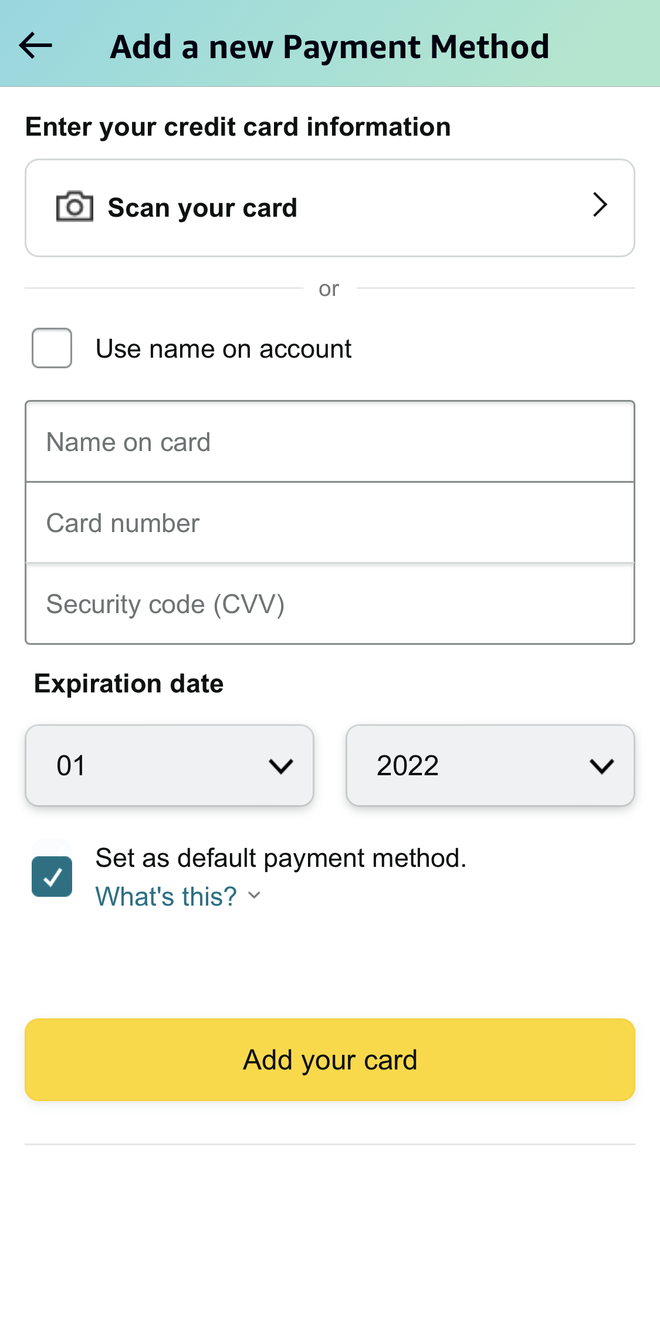Screen dimensions: 660x1322
Task: Select the camera icon to scan card
Action: tap(74, 207)
